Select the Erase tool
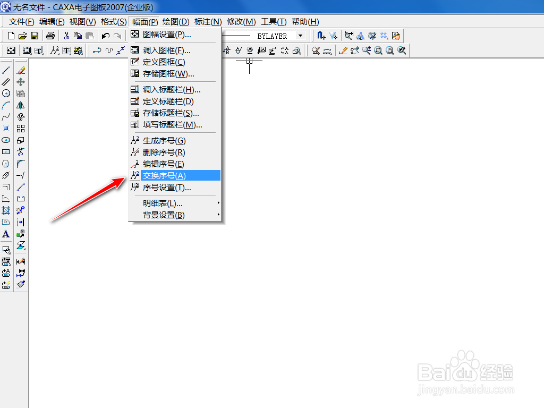This screenshot has width=544, height=408. (x=21, y=70)
